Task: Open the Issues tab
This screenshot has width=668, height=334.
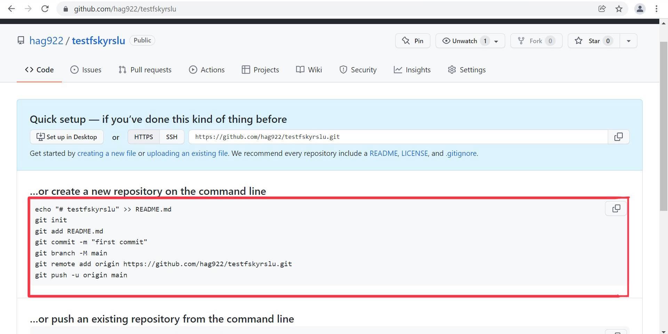Action: click(86, 70)
